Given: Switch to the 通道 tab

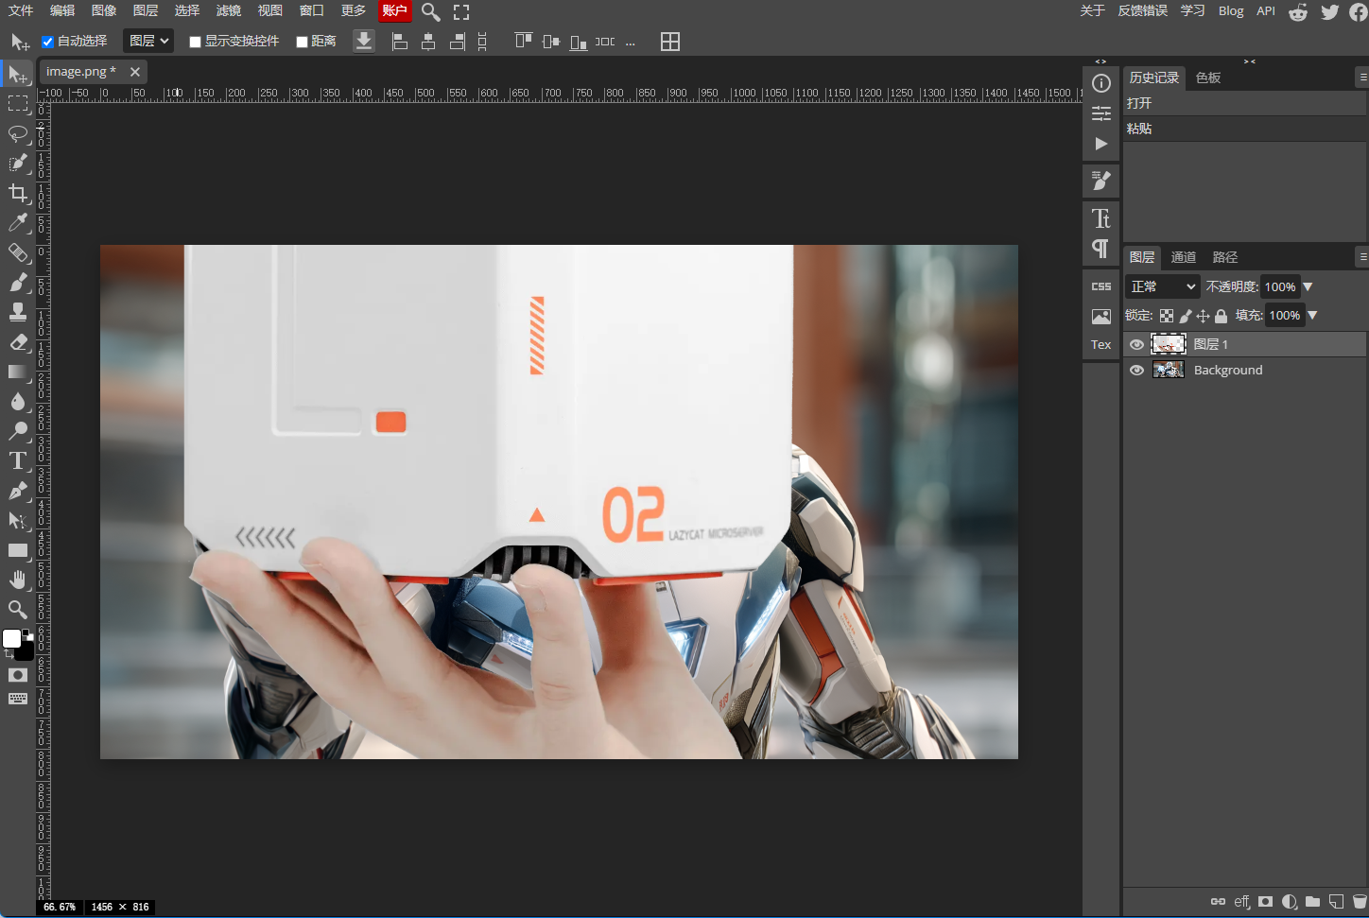Looking at the screenshot, I should tap(1183, 257).
